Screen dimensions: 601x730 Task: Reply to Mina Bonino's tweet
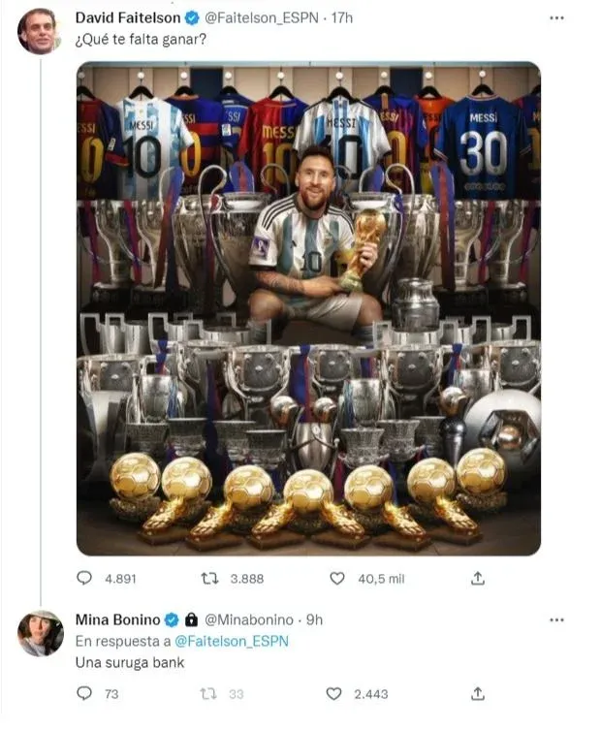(x=84, y=694)
